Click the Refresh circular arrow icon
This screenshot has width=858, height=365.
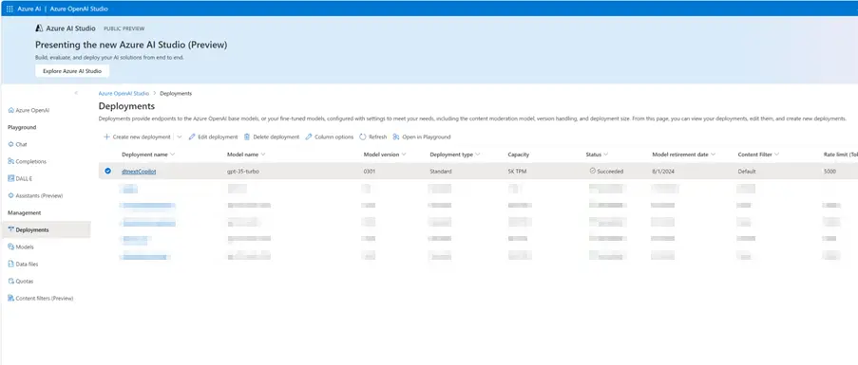(x=362, y=137)
